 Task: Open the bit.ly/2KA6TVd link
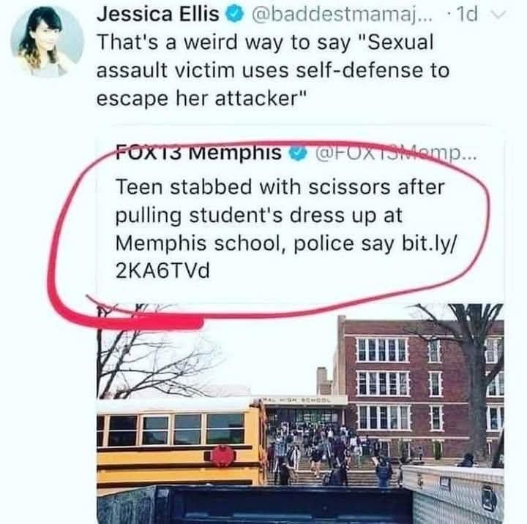[286, 257]
